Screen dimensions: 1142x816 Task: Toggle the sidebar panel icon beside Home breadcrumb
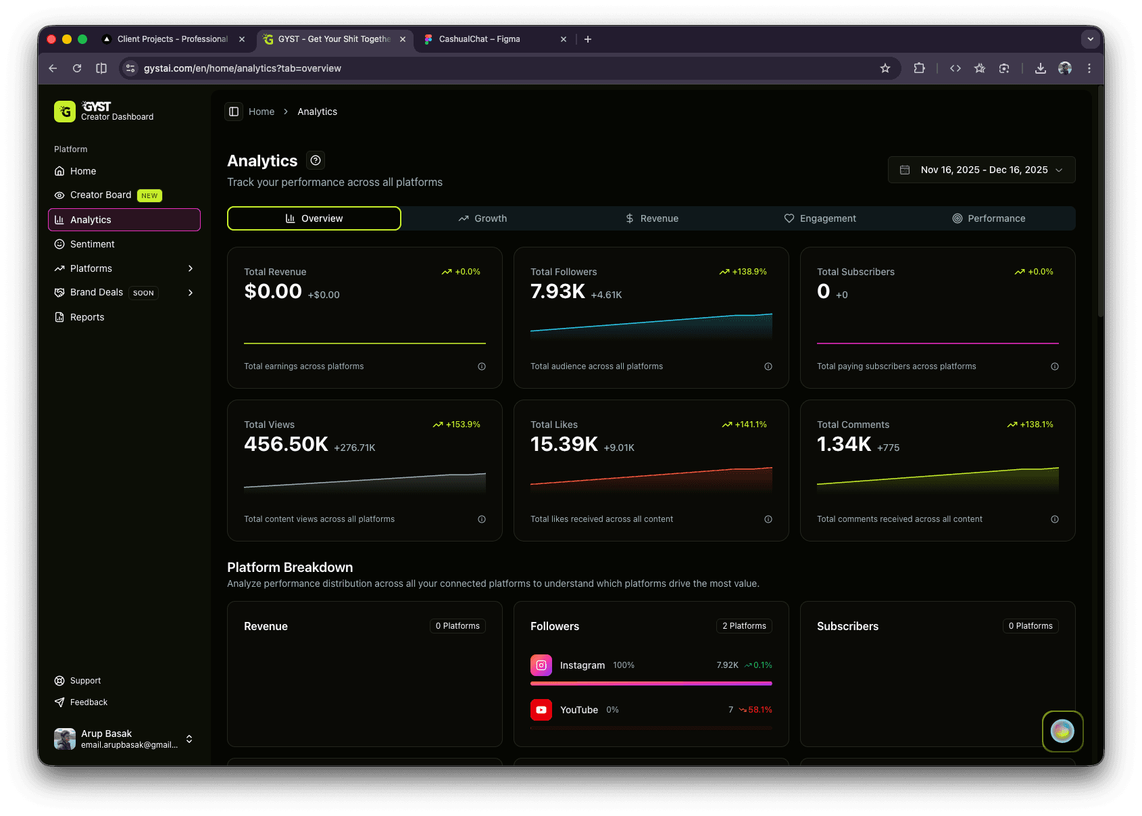pyautogui.click(x=234, y=112)
